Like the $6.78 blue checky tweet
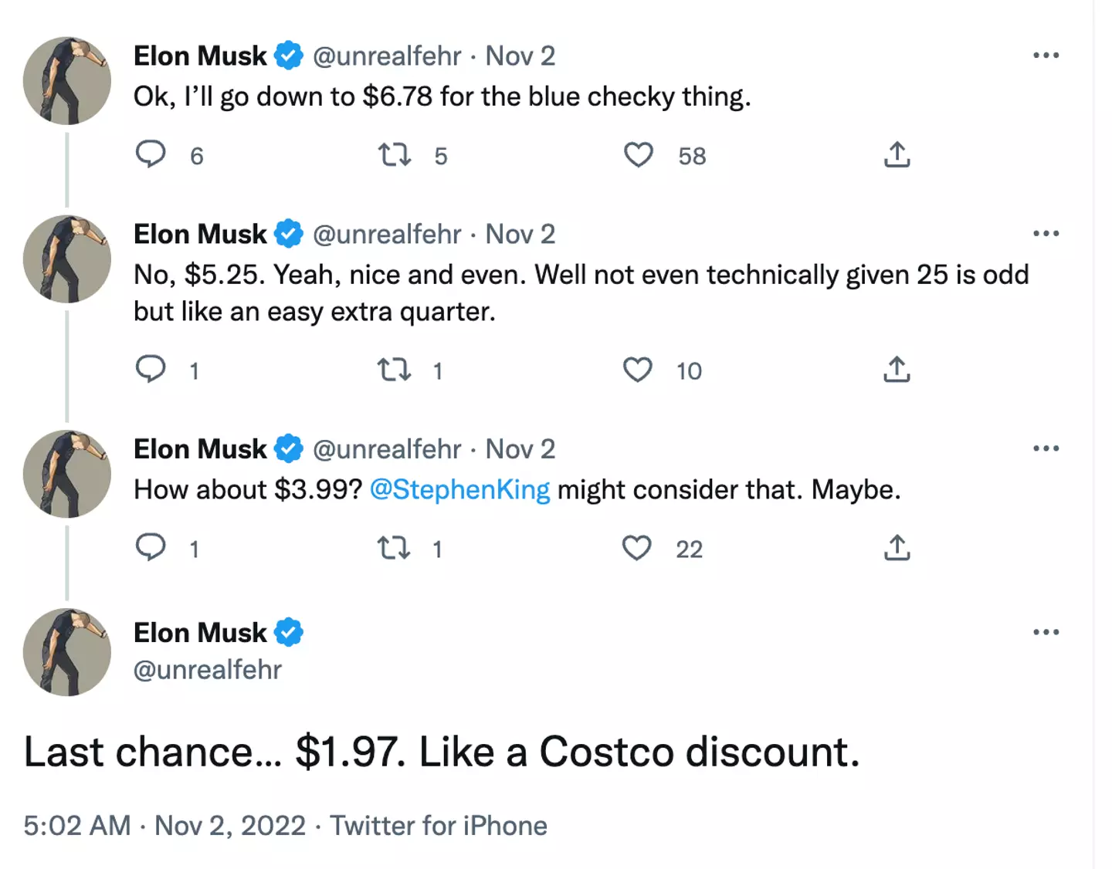 coord(639,155)
